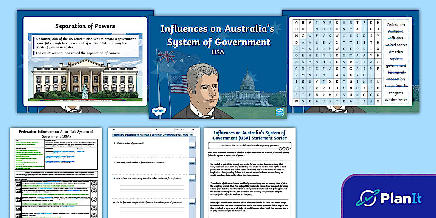Screen dimensions: 436x218
Task: Click the blue accent bar beside the slide text
Action: (x=33, y=43)
